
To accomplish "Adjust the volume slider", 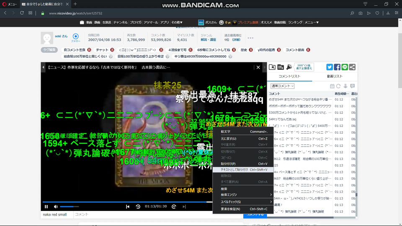I will (69, 206).
